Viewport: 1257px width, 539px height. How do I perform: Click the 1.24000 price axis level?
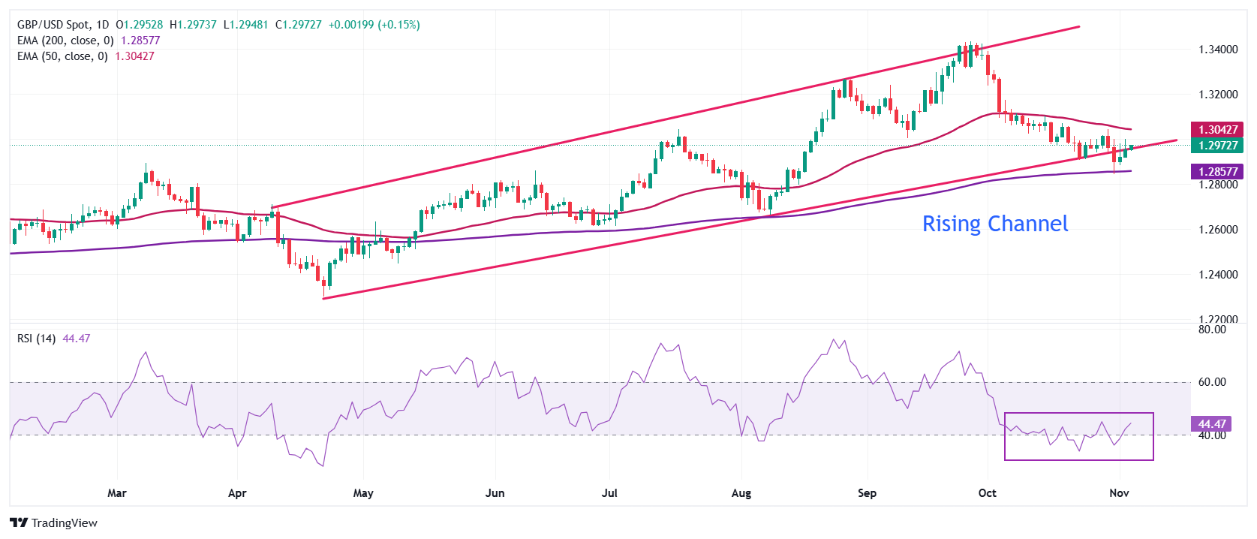[1217, 275]
